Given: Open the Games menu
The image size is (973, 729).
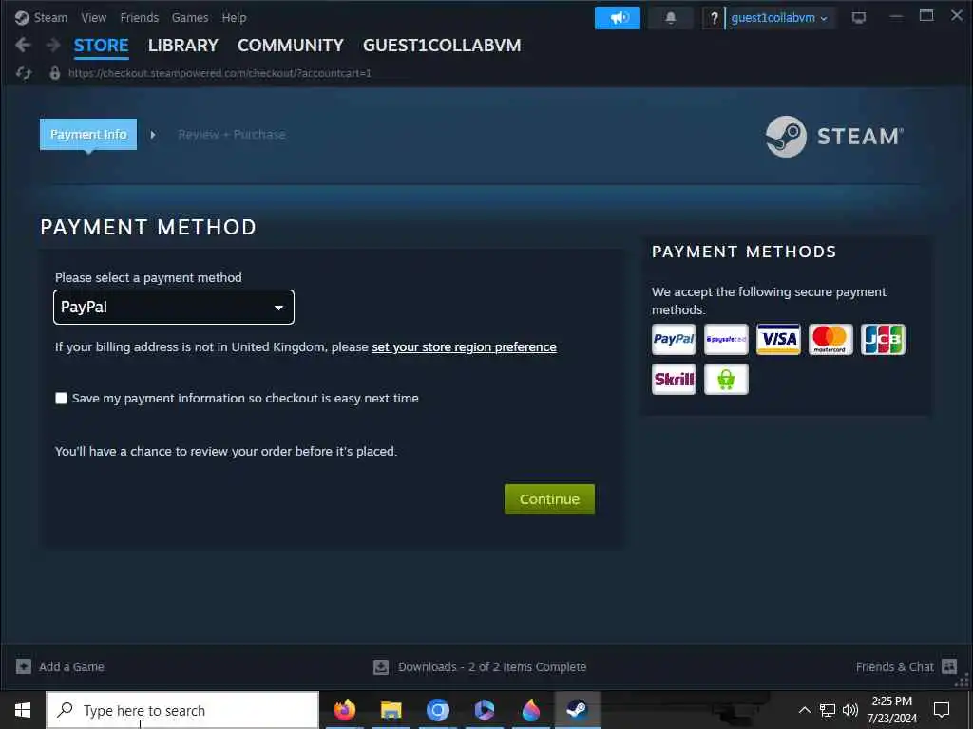Looking at the screenshot, I should (190, 17).
